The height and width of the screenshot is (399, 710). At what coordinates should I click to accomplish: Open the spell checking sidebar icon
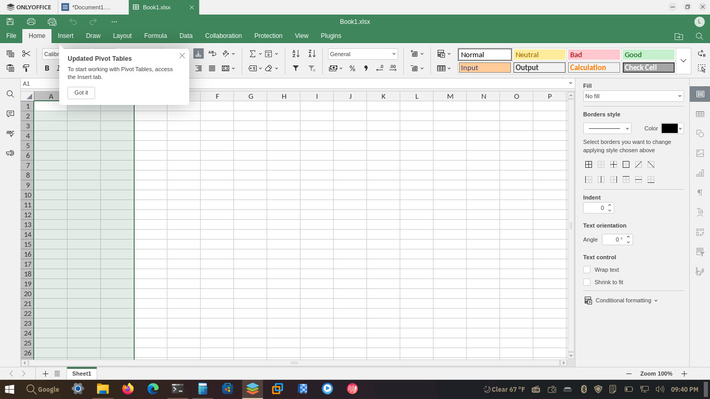(x=10, y=134)
